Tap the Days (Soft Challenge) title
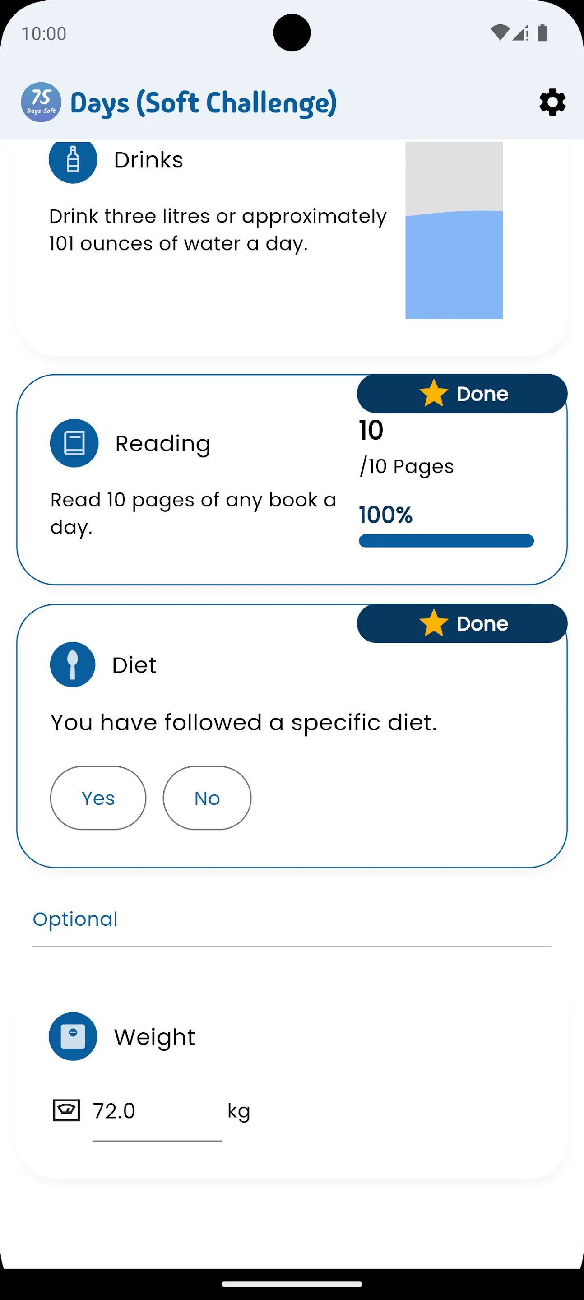584x1300 pixels. tap(204, 103)
